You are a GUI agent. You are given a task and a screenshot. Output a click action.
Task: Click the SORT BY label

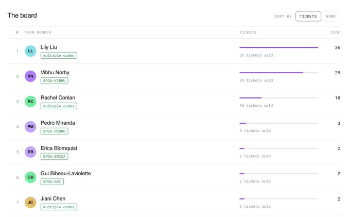click(x=283, y=16)
